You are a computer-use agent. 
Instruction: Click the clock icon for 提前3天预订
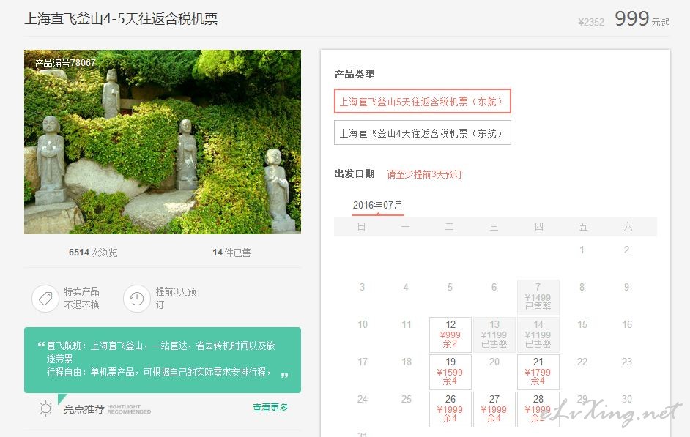click(x=137, y=299)
